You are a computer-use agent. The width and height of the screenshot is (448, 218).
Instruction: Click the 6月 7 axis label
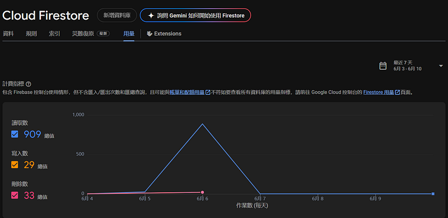(x=260, y=198)
